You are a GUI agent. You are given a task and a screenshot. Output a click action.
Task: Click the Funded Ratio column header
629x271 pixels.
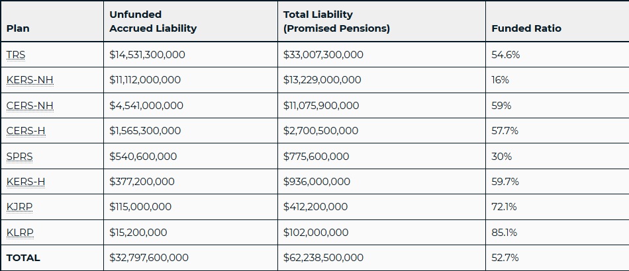click(526, 28)
